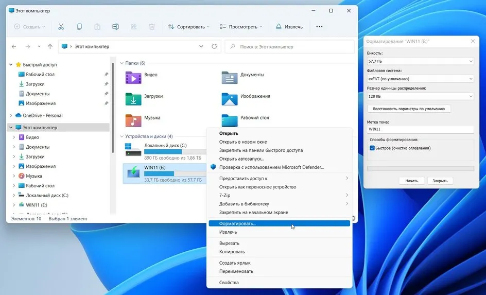Screen dimensions: 486x295
Task: Click the Метка тома input field
Action: pyautogui.click(x=420, y=129)
